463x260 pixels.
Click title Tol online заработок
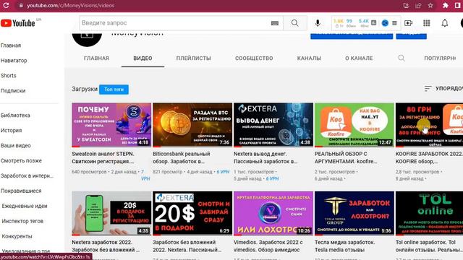tap(429, 246)
